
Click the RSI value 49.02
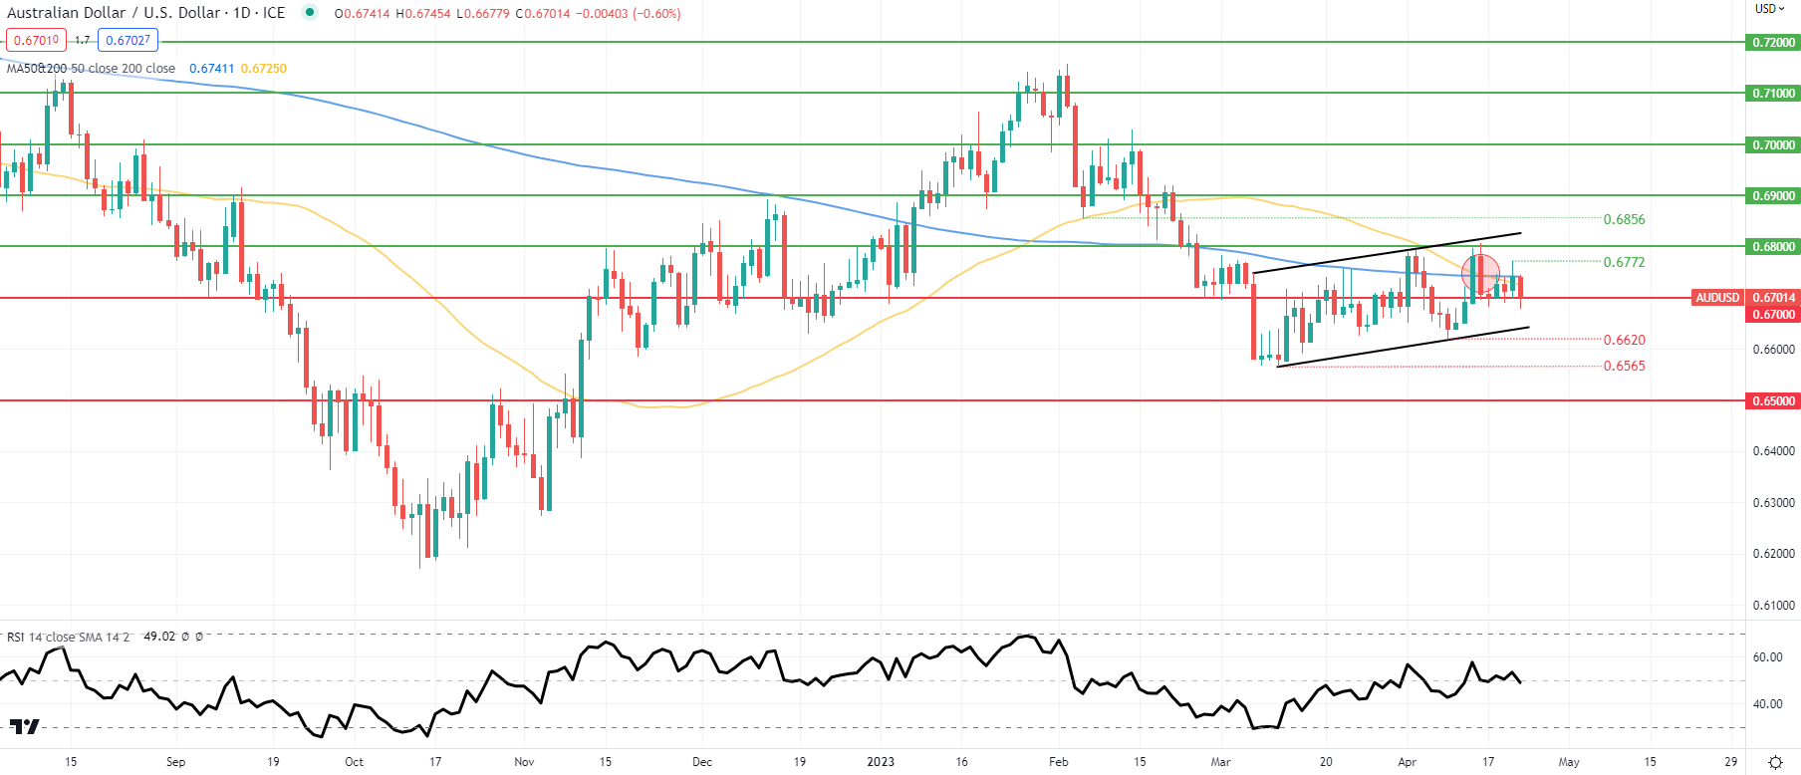(x=159, y=637)
